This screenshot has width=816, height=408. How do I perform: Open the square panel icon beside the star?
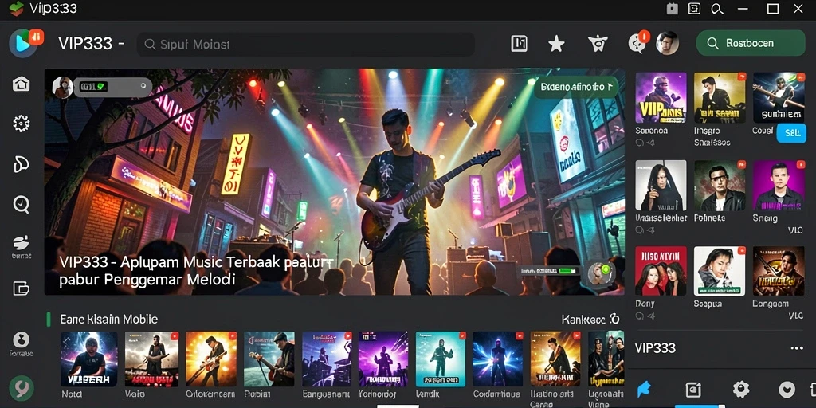[x=518, y=45]
